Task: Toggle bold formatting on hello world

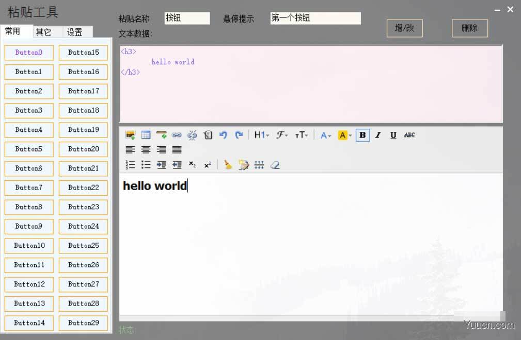Action: [x=362, y=135]
